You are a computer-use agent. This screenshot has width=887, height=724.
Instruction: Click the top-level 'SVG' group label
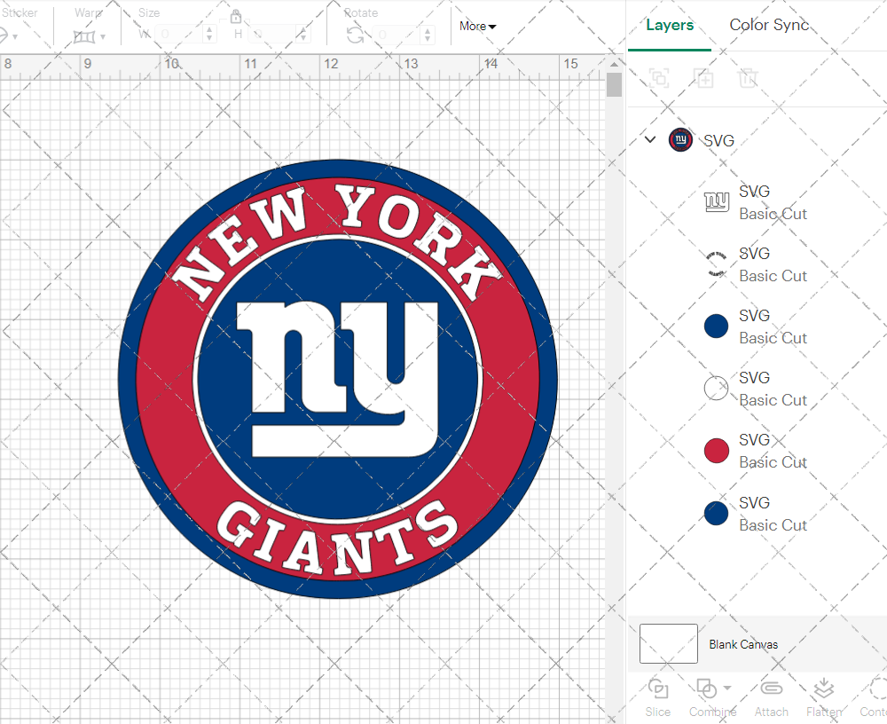(x=718, y=140)
